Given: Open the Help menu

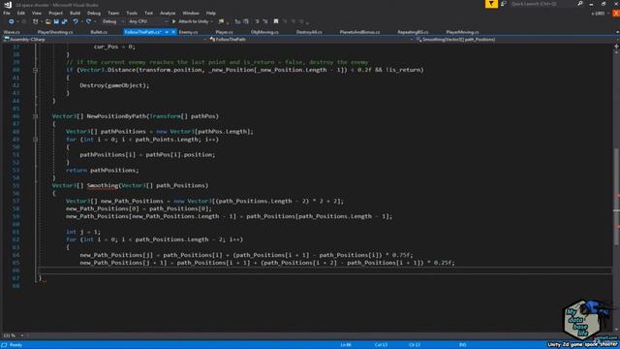Looking at the screenshot, I should [x=211, y=13].
